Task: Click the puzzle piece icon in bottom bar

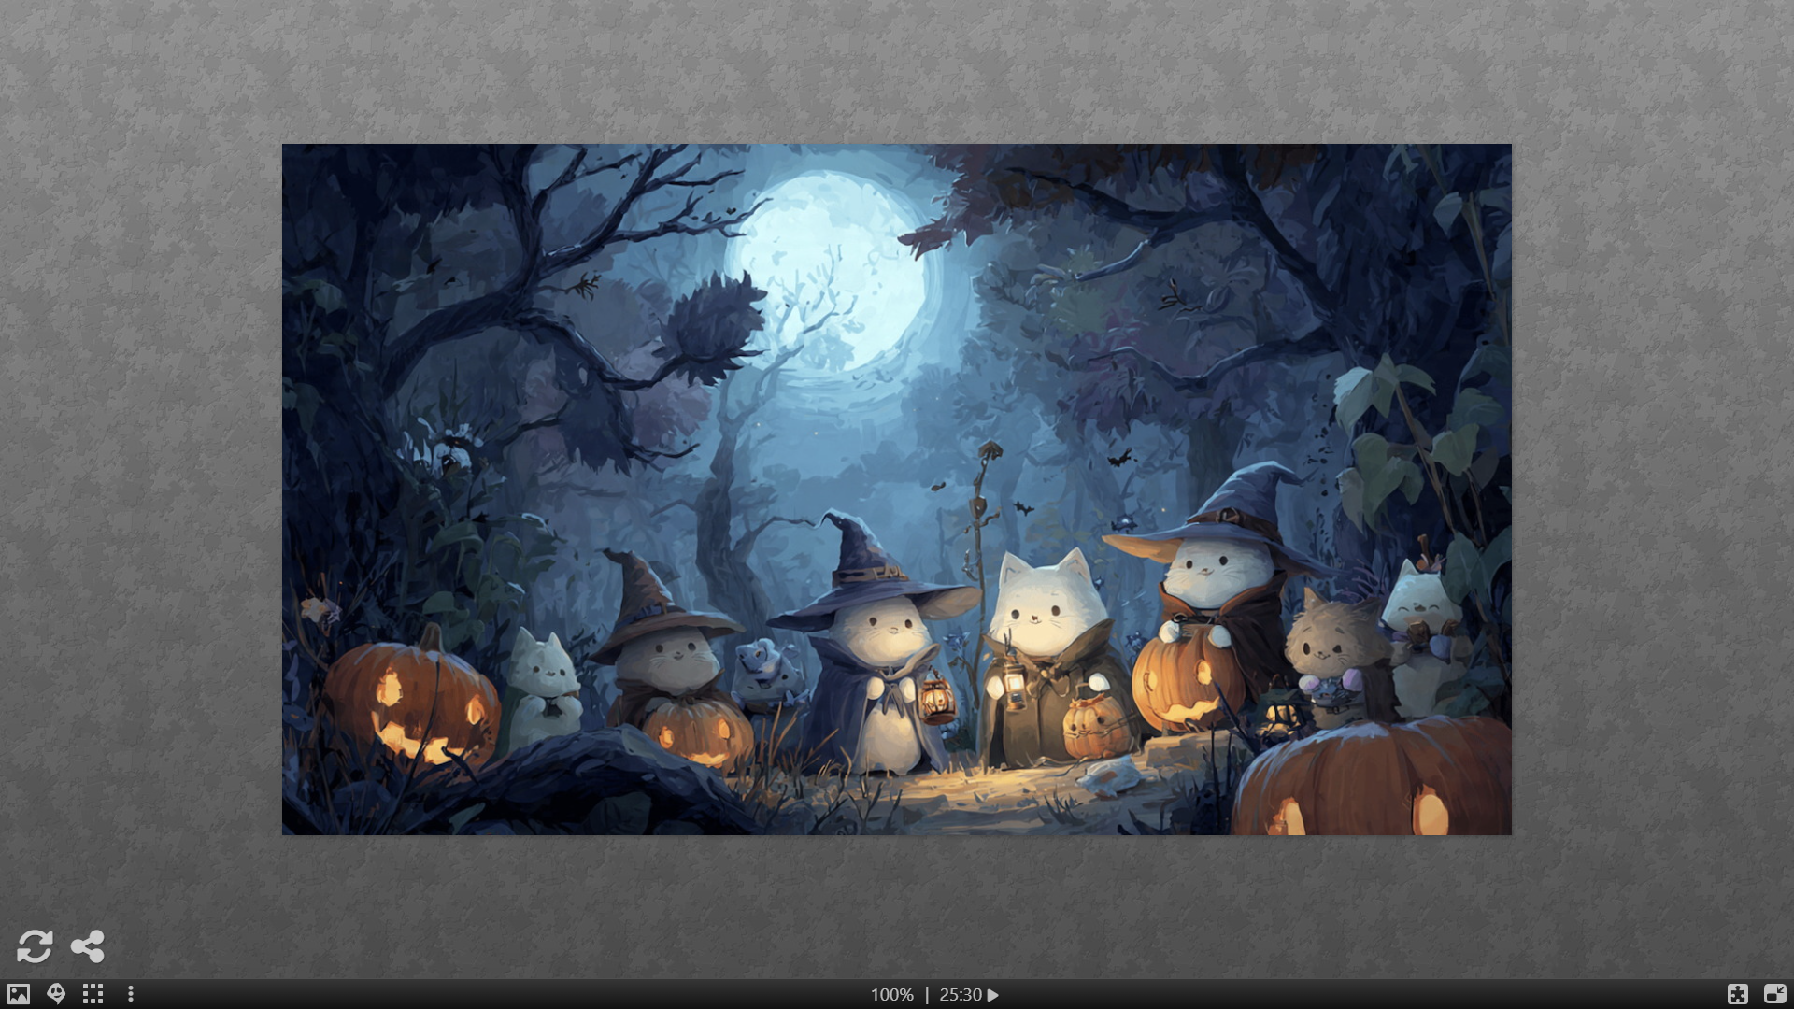Action: [1737, 994]
